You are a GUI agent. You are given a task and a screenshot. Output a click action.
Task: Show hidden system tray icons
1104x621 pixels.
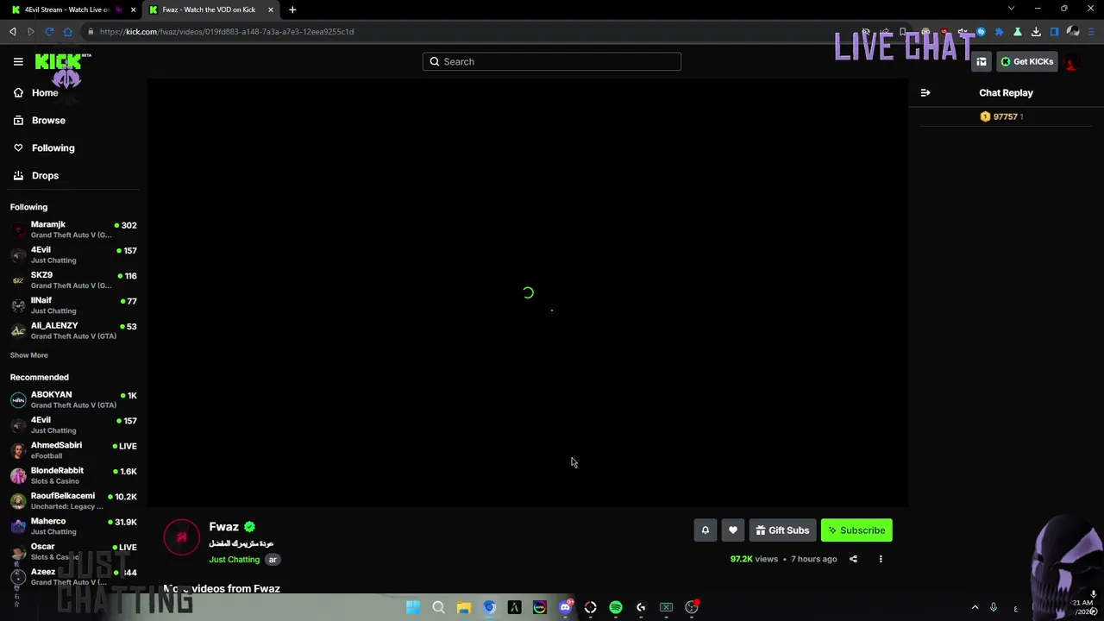(975, 608)
